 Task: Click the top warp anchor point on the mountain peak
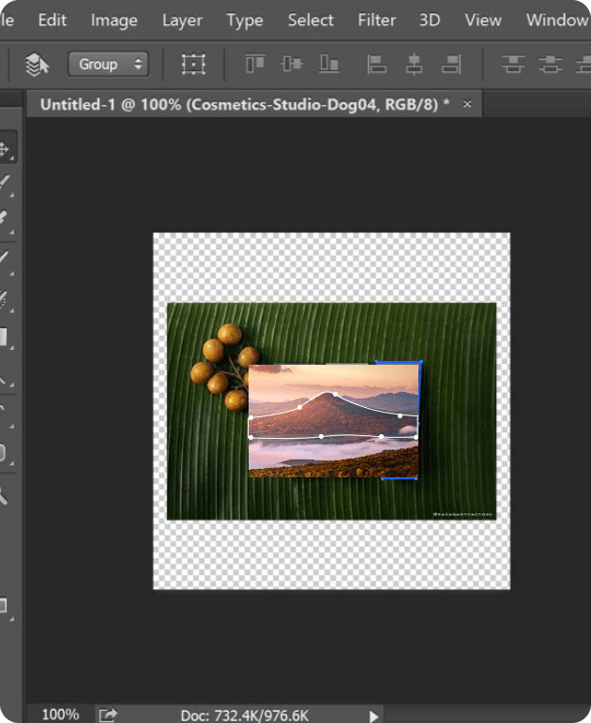coord(335,395)
